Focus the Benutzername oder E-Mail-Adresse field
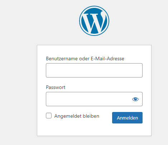Image resolution: width=168 pixels, height=145 pixels. (x=94, y=70)
